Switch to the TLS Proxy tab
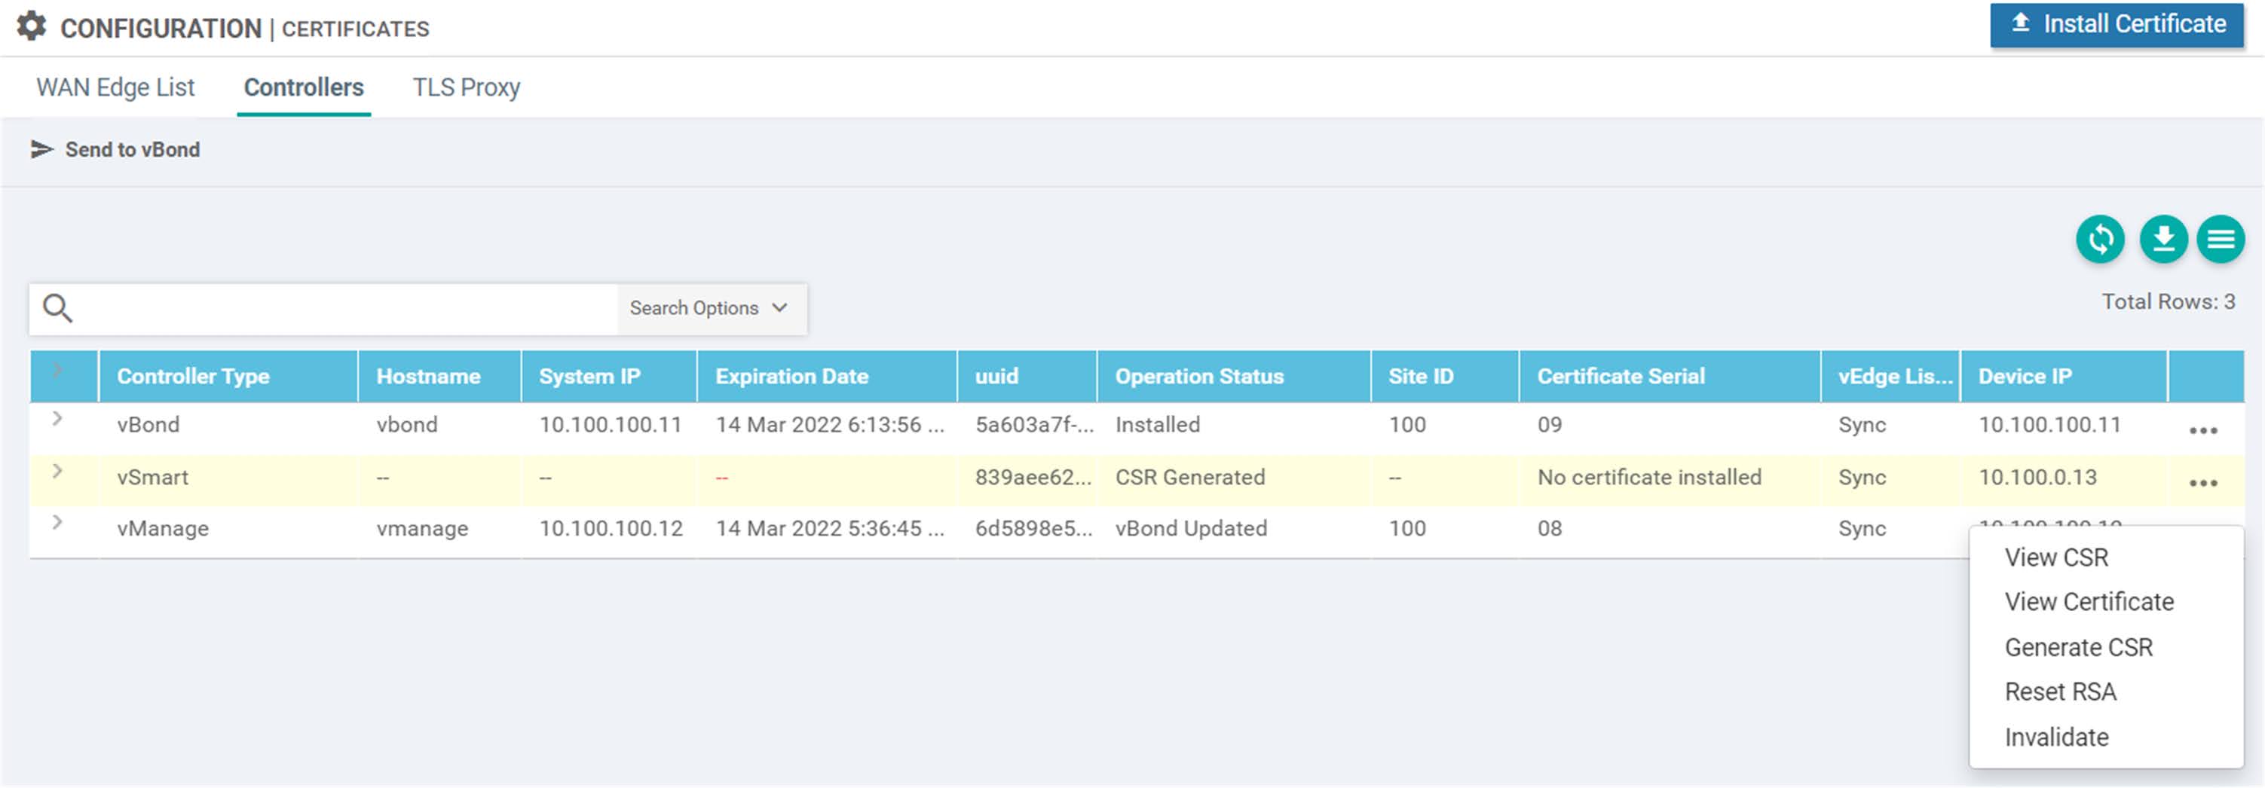Viewport: 2265px width, 788px height. coord(466,87)
